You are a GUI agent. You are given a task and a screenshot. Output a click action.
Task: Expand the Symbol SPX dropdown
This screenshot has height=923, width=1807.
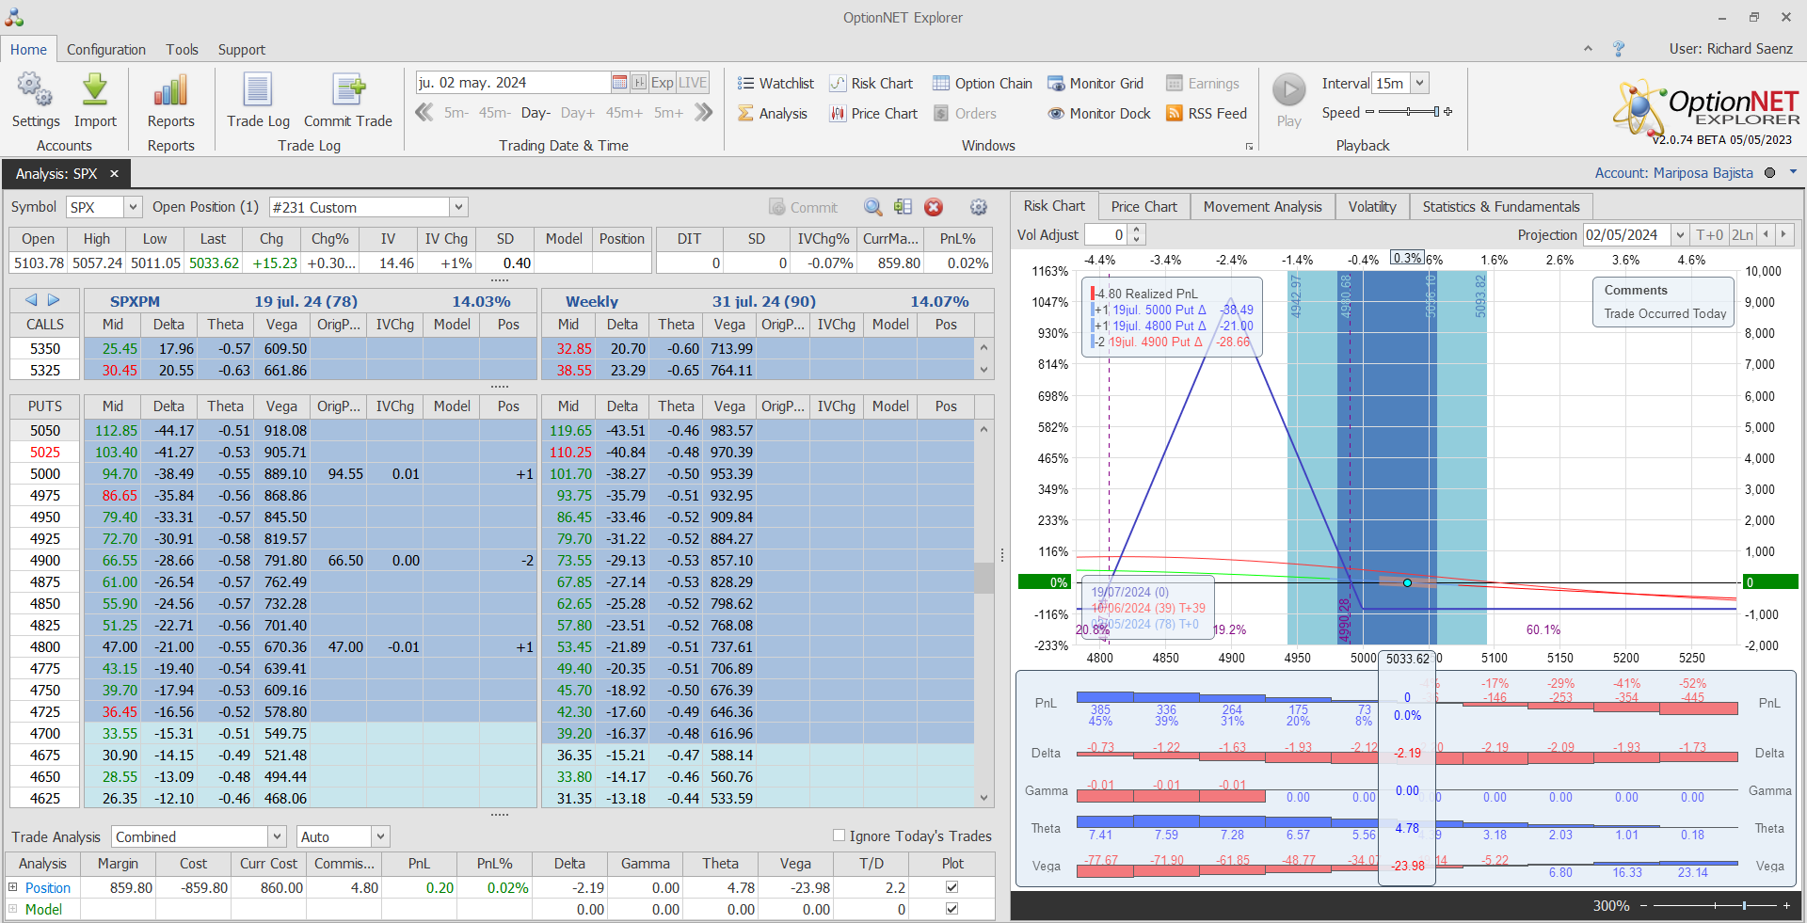click(x=133, y=207)
